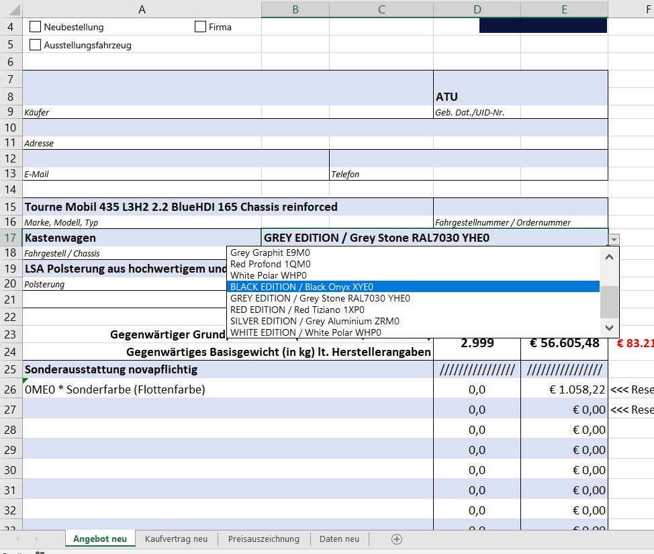Click the dropdown list scroll up arrow
The height and width of the screenshot is (554, 654).
coord(609,257)
